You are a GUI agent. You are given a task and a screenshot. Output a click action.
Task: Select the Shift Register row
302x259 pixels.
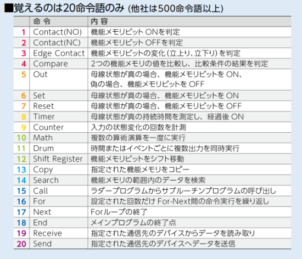coord(152,159)
